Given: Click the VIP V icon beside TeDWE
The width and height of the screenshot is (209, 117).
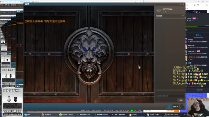Looking at the screenshot, I should pyautogui.click(x=197, y=18).
